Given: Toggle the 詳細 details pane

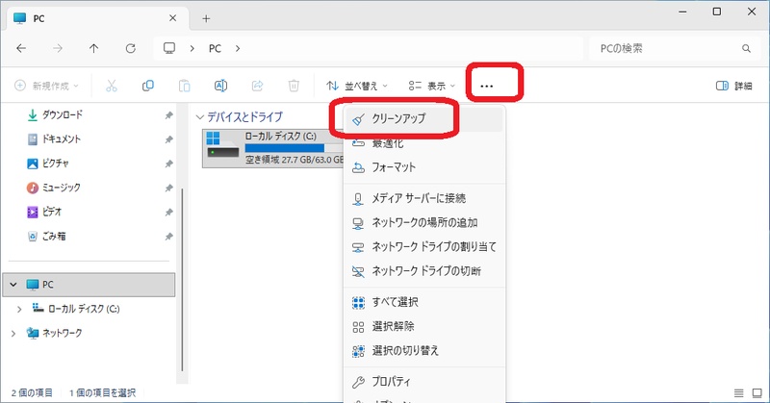Looking at the screenshot, I should coord(734,86).
